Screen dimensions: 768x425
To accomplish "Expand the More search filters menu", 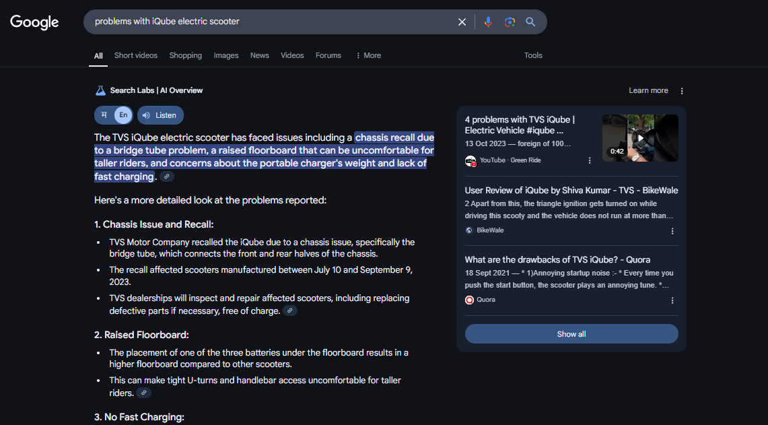I will [x=368, y=55].
